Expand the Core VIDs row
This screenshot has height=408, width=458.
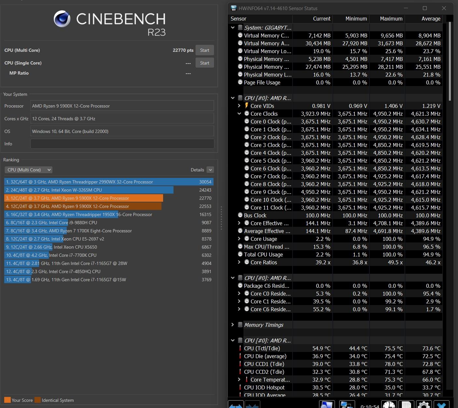click(239, 106)
